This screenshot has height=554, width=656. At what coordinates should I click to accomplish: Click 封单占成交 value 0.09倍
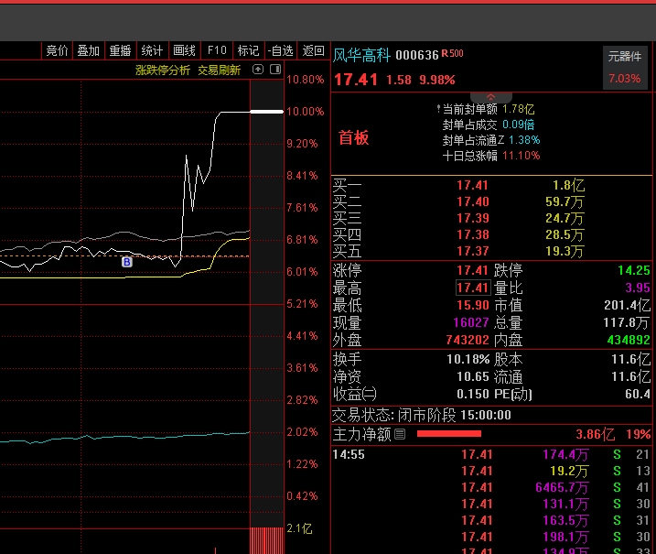519,125
